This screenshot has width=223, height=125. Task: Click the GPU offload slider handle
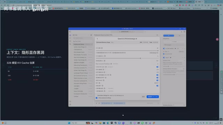(x=158, y=51)
